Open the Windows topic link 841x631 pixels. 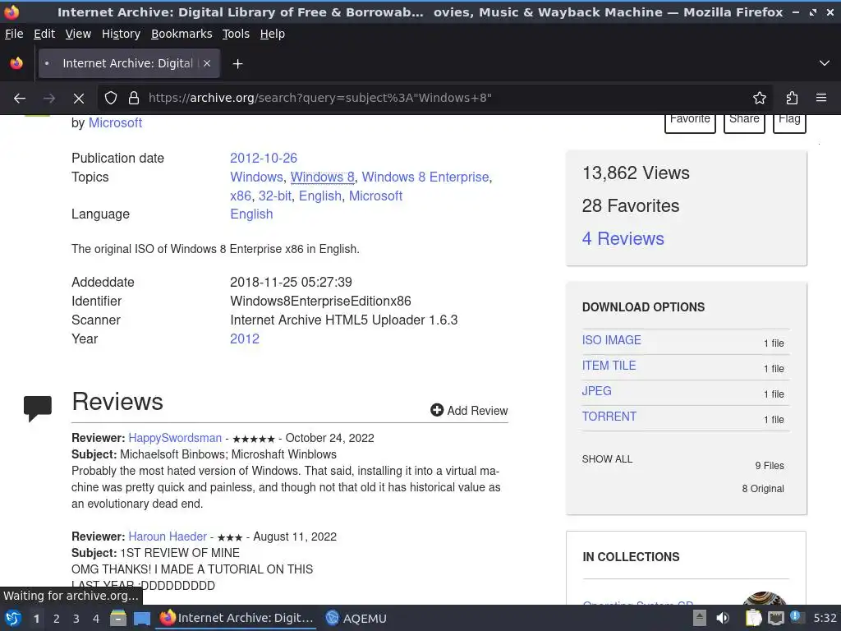click(x=256, y=177)
